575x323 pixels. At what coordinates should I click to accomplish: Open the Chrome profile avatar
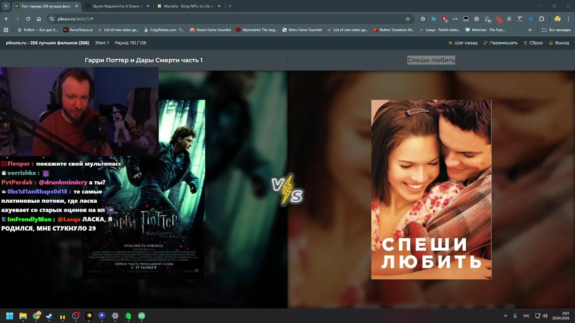(557, 19)
